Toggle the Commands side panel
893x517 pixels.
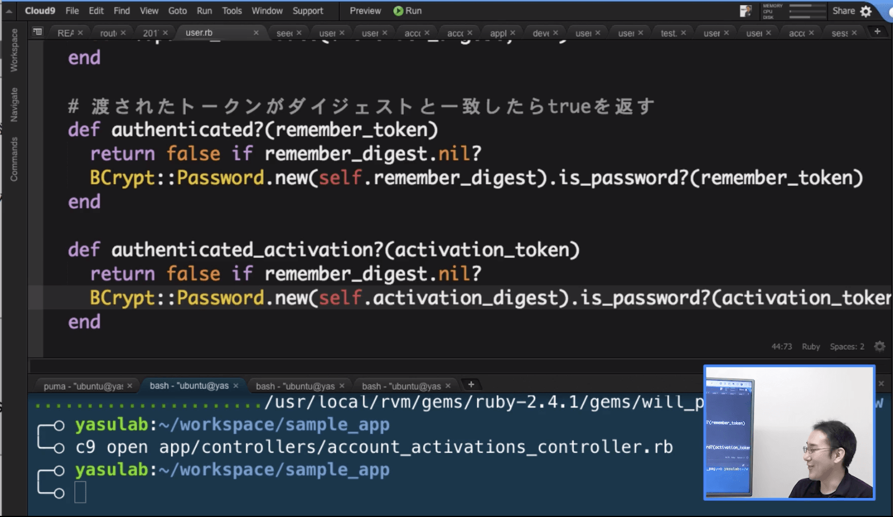pos(14,159)
